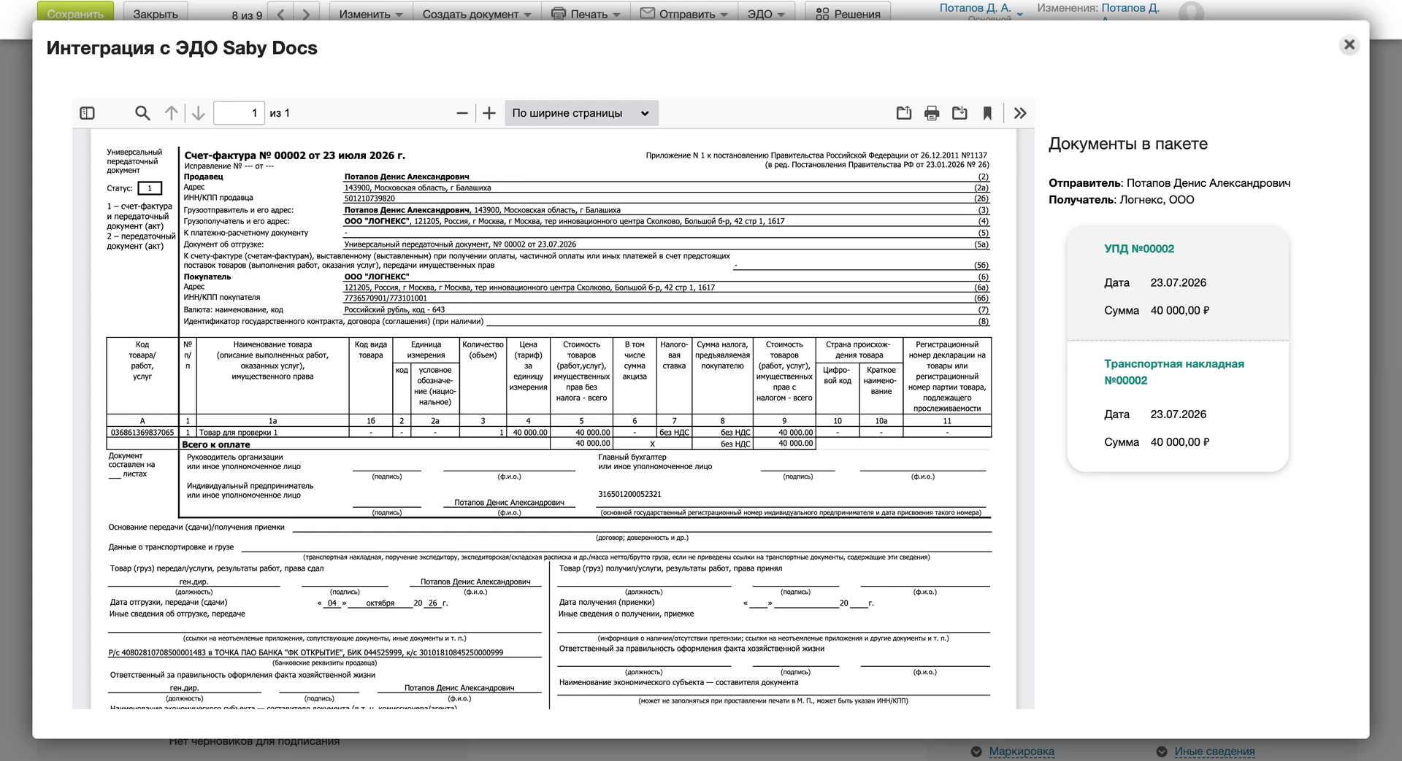The height and width of the screenshot is (761, 1402).
Task: Click product code 036861369837065 cell
Action: coord(142,432)
